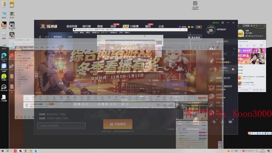Select the 赛季模式 breadcrumb
The width and height of the screenshot is (272, 153).
click(58, 37)
